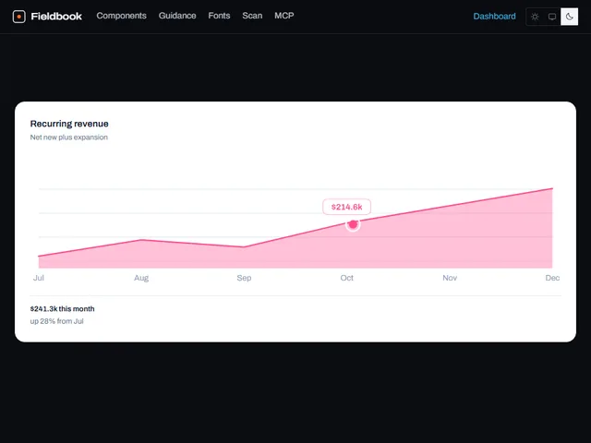This screenshot has width=591, height=443.
Task: Click the Nov axis label
Action: (450, 278)
